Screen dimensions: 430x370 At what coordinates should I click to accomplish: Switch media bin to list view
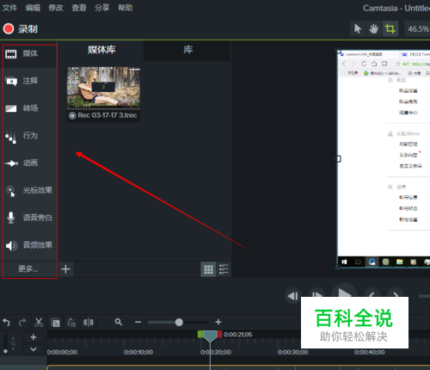point(224,269)
